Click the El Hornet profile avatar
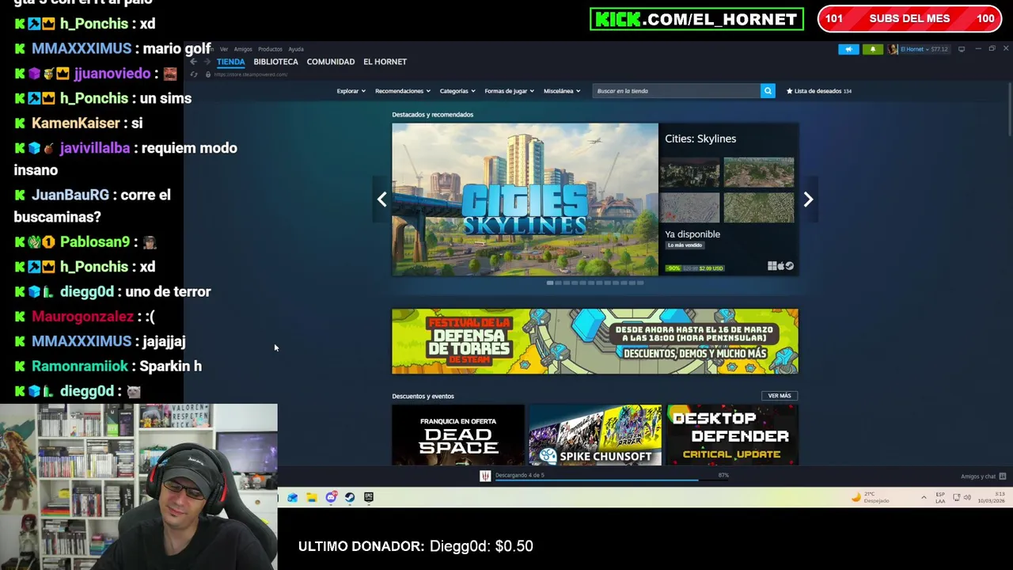The width and height of the screenshot is (1013, 570). [893, 49]
